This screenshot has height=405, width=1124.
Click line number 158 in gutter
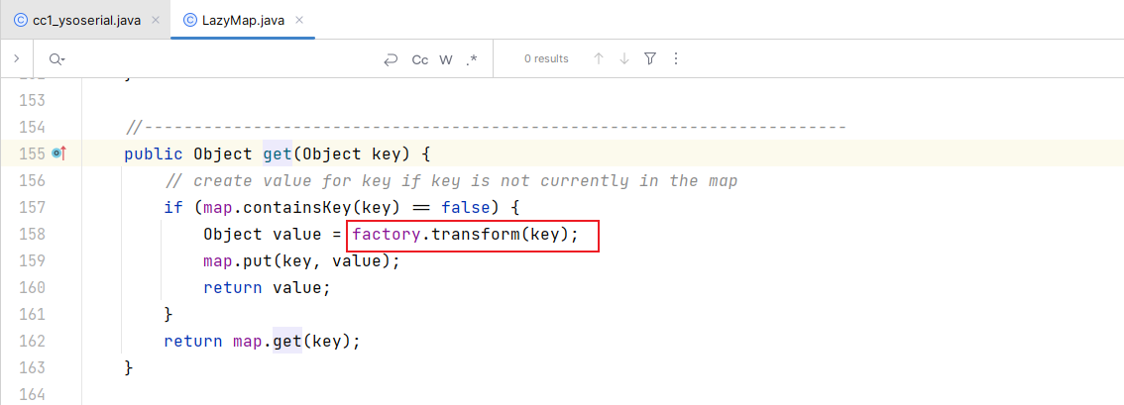[30, 234]
